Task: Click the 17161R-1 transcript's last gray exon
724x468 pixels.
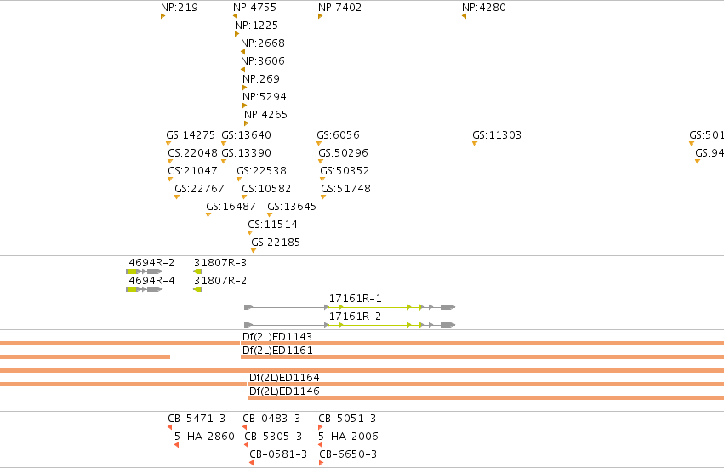Action: (x=448, y=307)
